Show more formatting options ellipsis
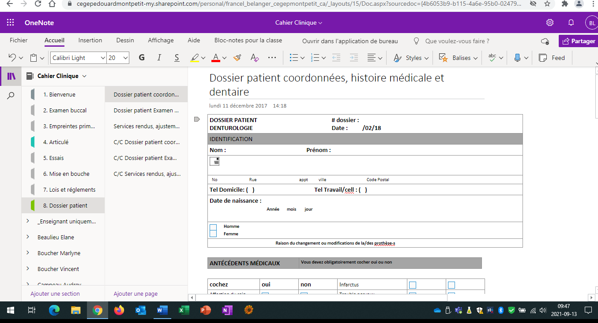The height and width of the screenshot is (323, 598). tap(272, 58)
